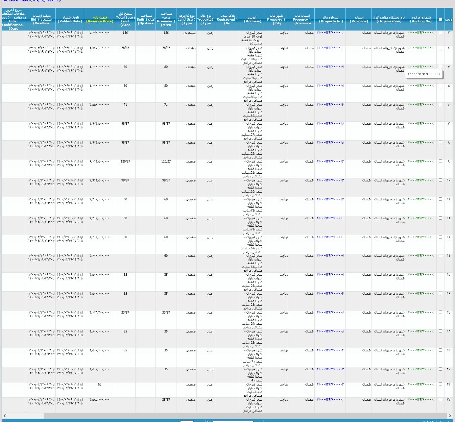Toggle the select-all checkbox in table header
The width and height of the screenshot is (455, 422).
pos(440,19)
